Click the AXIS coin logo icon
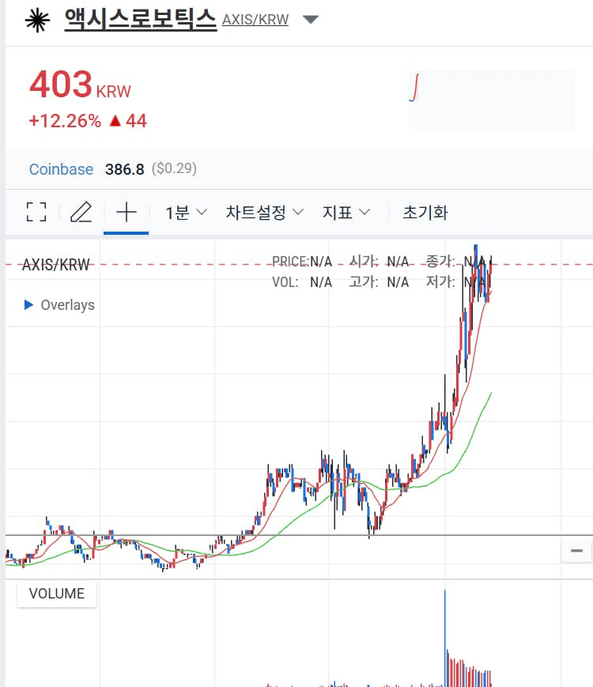The width and height of the screenshot is (593, 687). [x=37, y=20]
